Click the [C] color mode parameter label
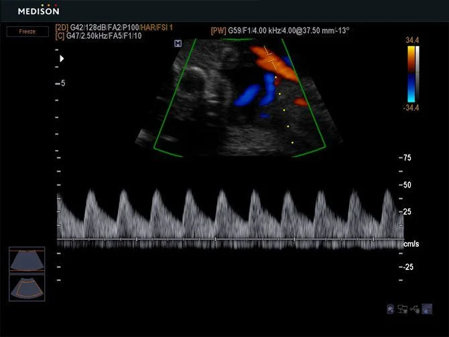Screen dimensions: 449x337 (60, 36)
